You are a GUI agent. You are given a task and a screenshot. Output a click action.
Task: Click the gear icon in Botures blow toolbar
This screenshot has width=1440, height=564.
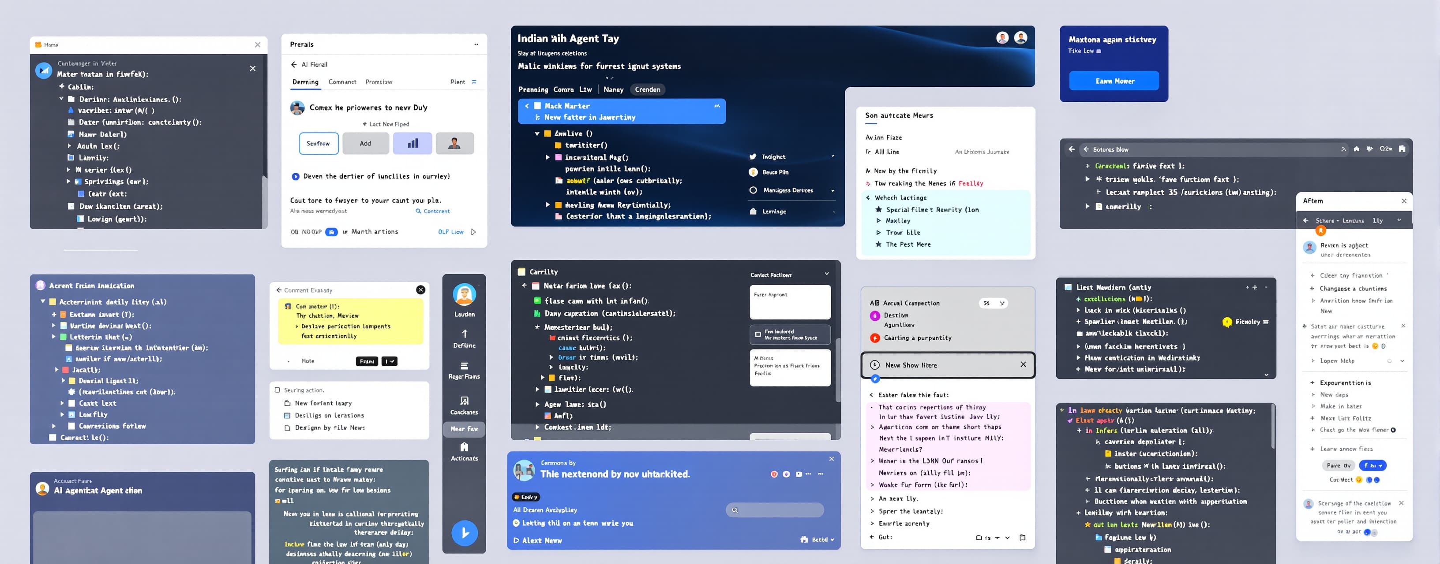pos(1369,149)
